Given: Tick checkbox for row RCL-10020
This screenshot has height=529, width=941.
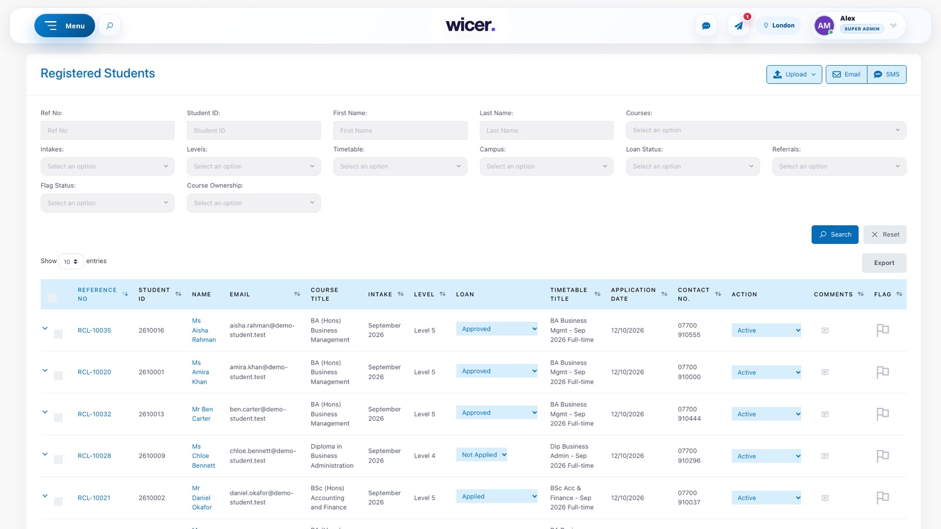Looking at the screenshot, I should click(x=58, y=376).
